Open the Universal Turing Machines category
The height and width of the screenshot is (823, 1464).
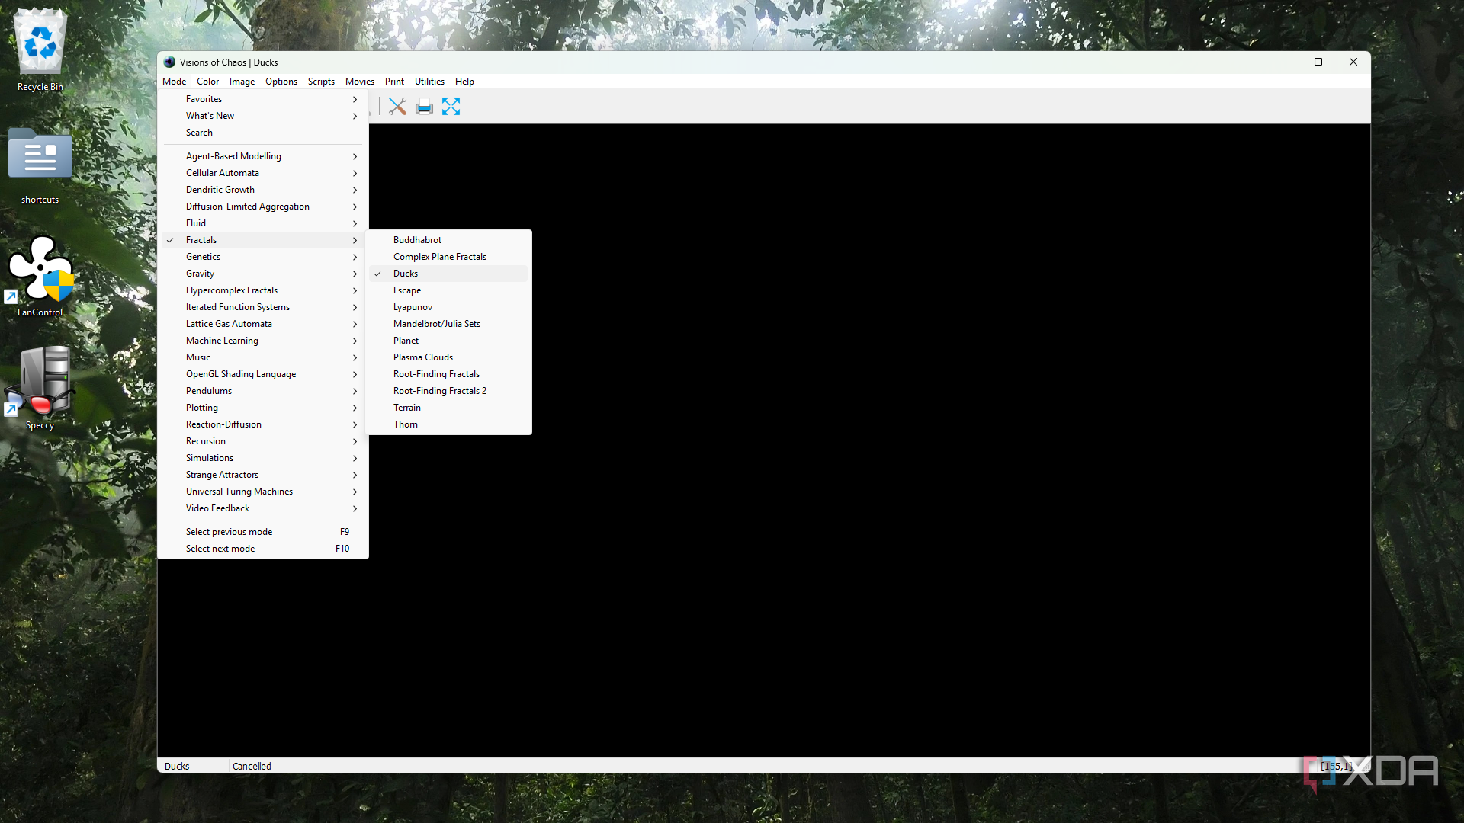[263, 492]
